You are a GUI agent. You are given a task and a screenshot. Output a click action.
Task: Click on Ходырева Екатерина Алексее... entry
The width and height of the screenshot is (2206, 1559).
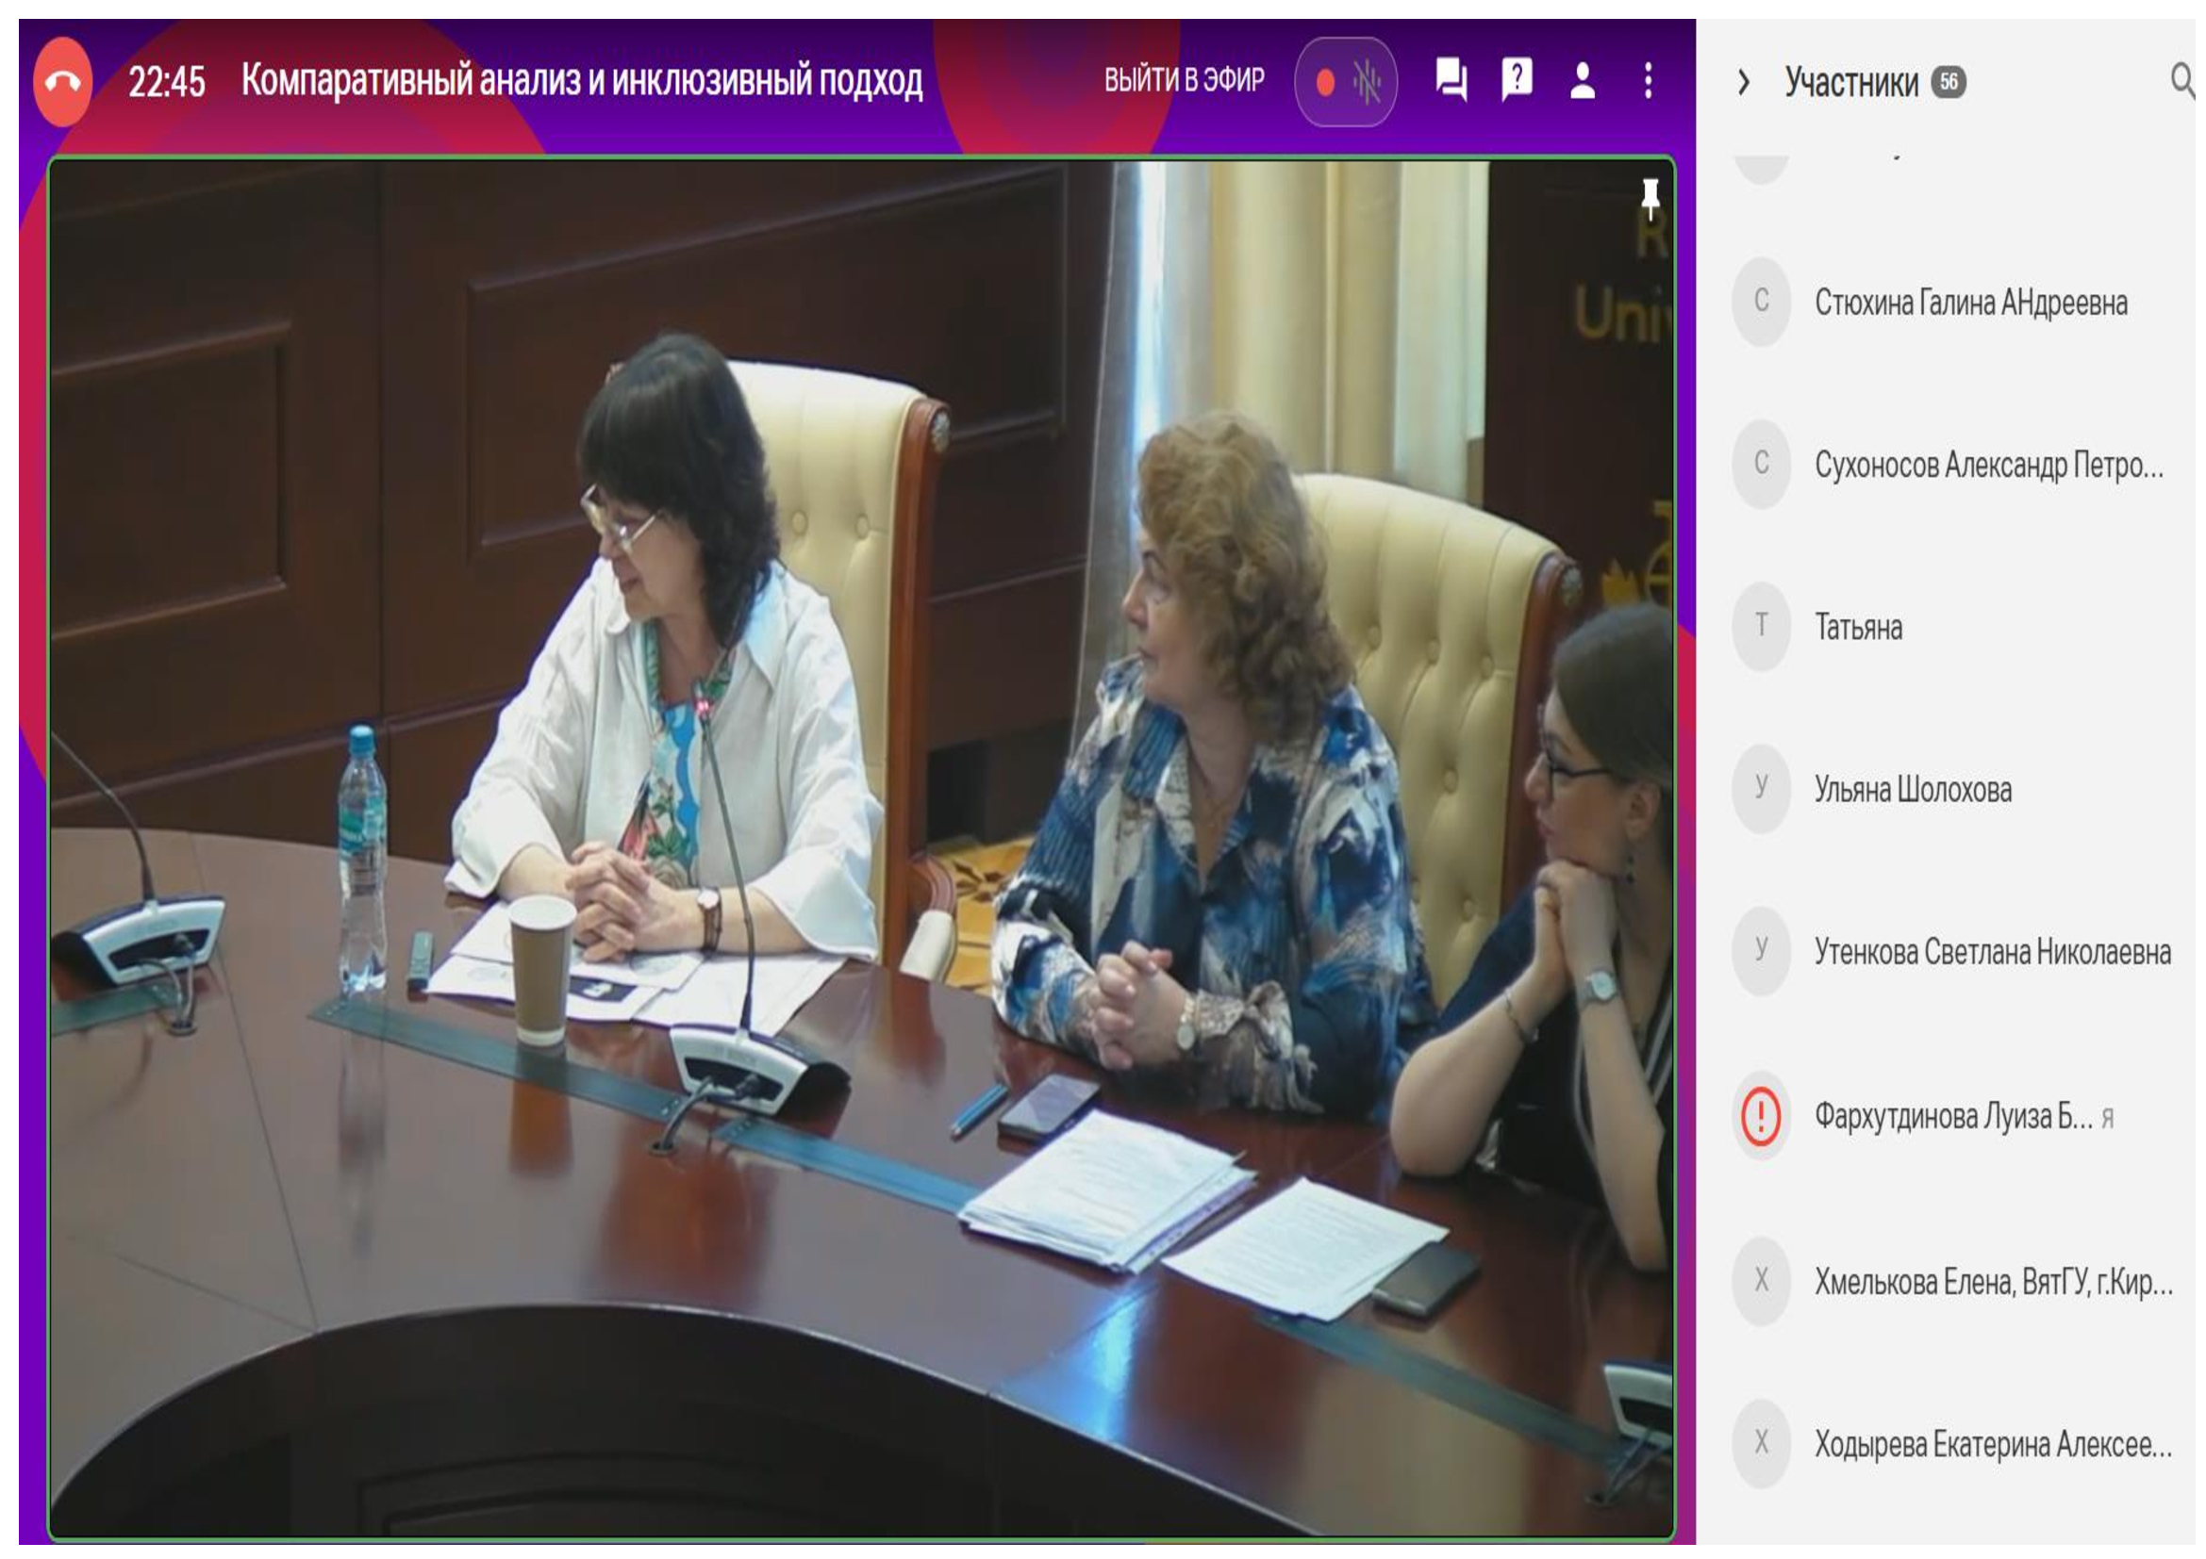pos(1993,1445)
